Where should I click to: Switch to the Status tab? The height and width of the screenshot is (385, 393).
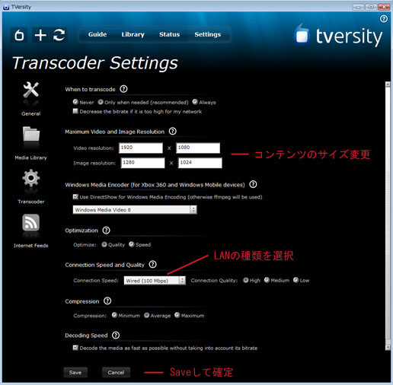coord(169,34)
